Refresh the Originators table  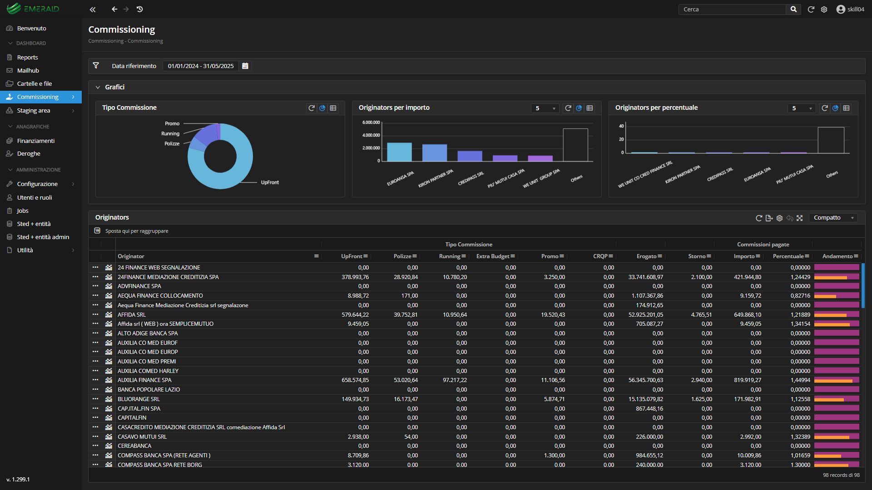coord(759,218)
